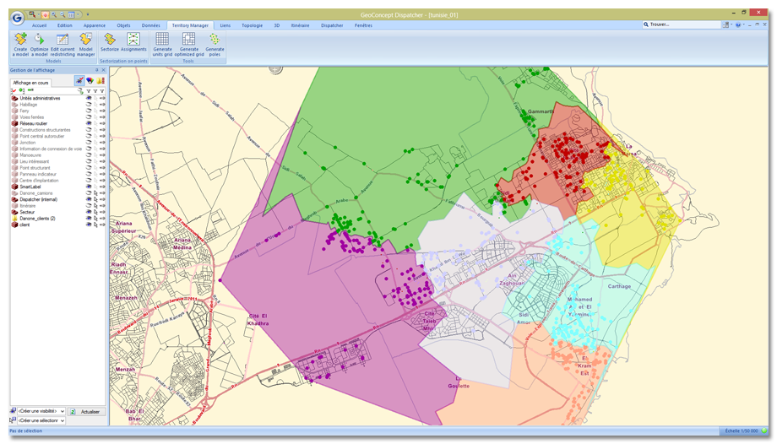
Task: Run the Sectorize tool
Action: [x=110, y=39]
